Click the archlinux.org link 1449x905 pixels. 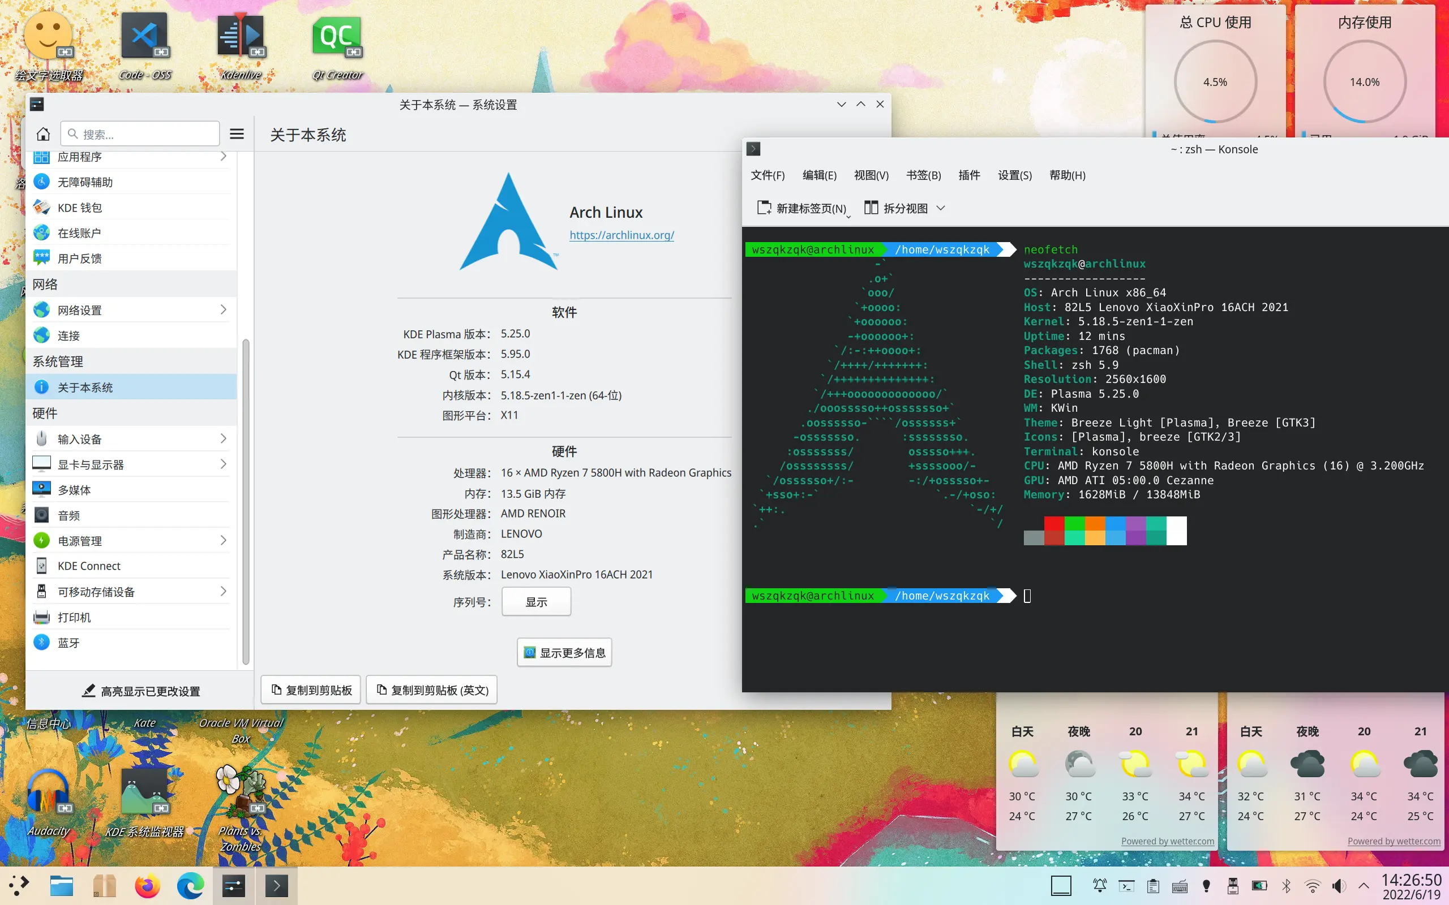coord(621,235)
